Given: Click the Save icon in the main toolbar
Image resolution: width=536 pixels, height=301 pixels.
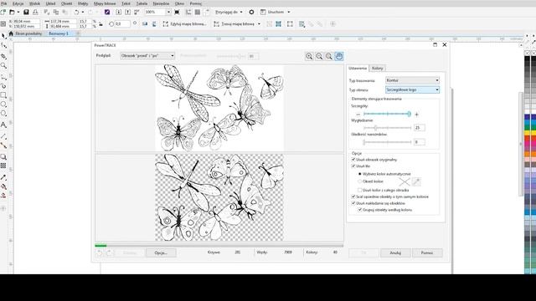Looking at the screenshot, I should point(26,12).
